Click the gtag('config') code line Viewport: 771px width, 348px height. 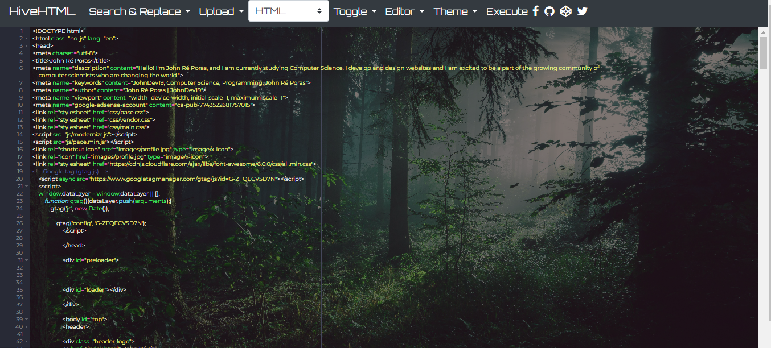point(101,223)
